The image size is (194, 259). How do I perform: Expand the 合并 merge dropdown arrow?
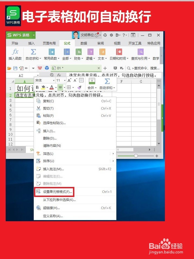[96, 88]
